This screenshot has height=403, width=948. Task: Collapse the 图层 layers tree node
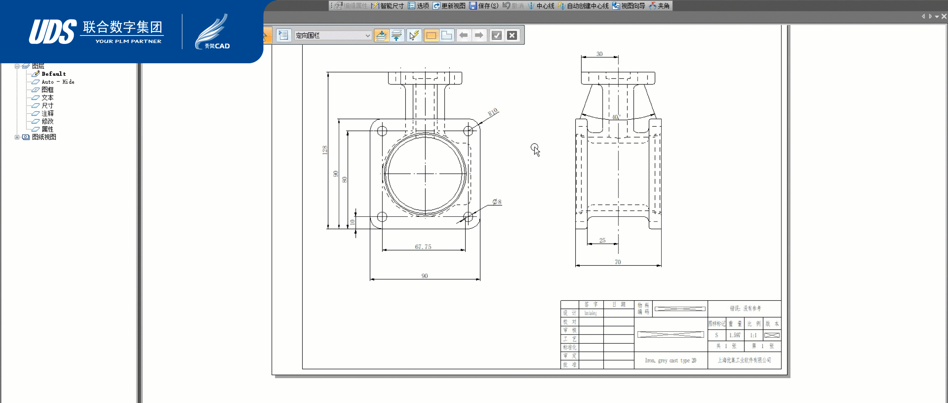pos(17,66)
